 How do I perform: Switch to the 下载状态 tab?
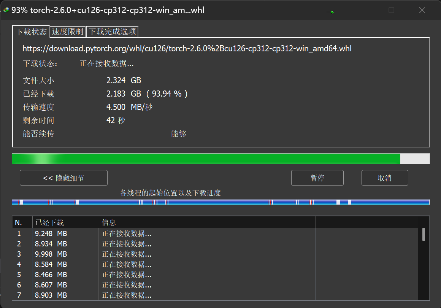31,32
